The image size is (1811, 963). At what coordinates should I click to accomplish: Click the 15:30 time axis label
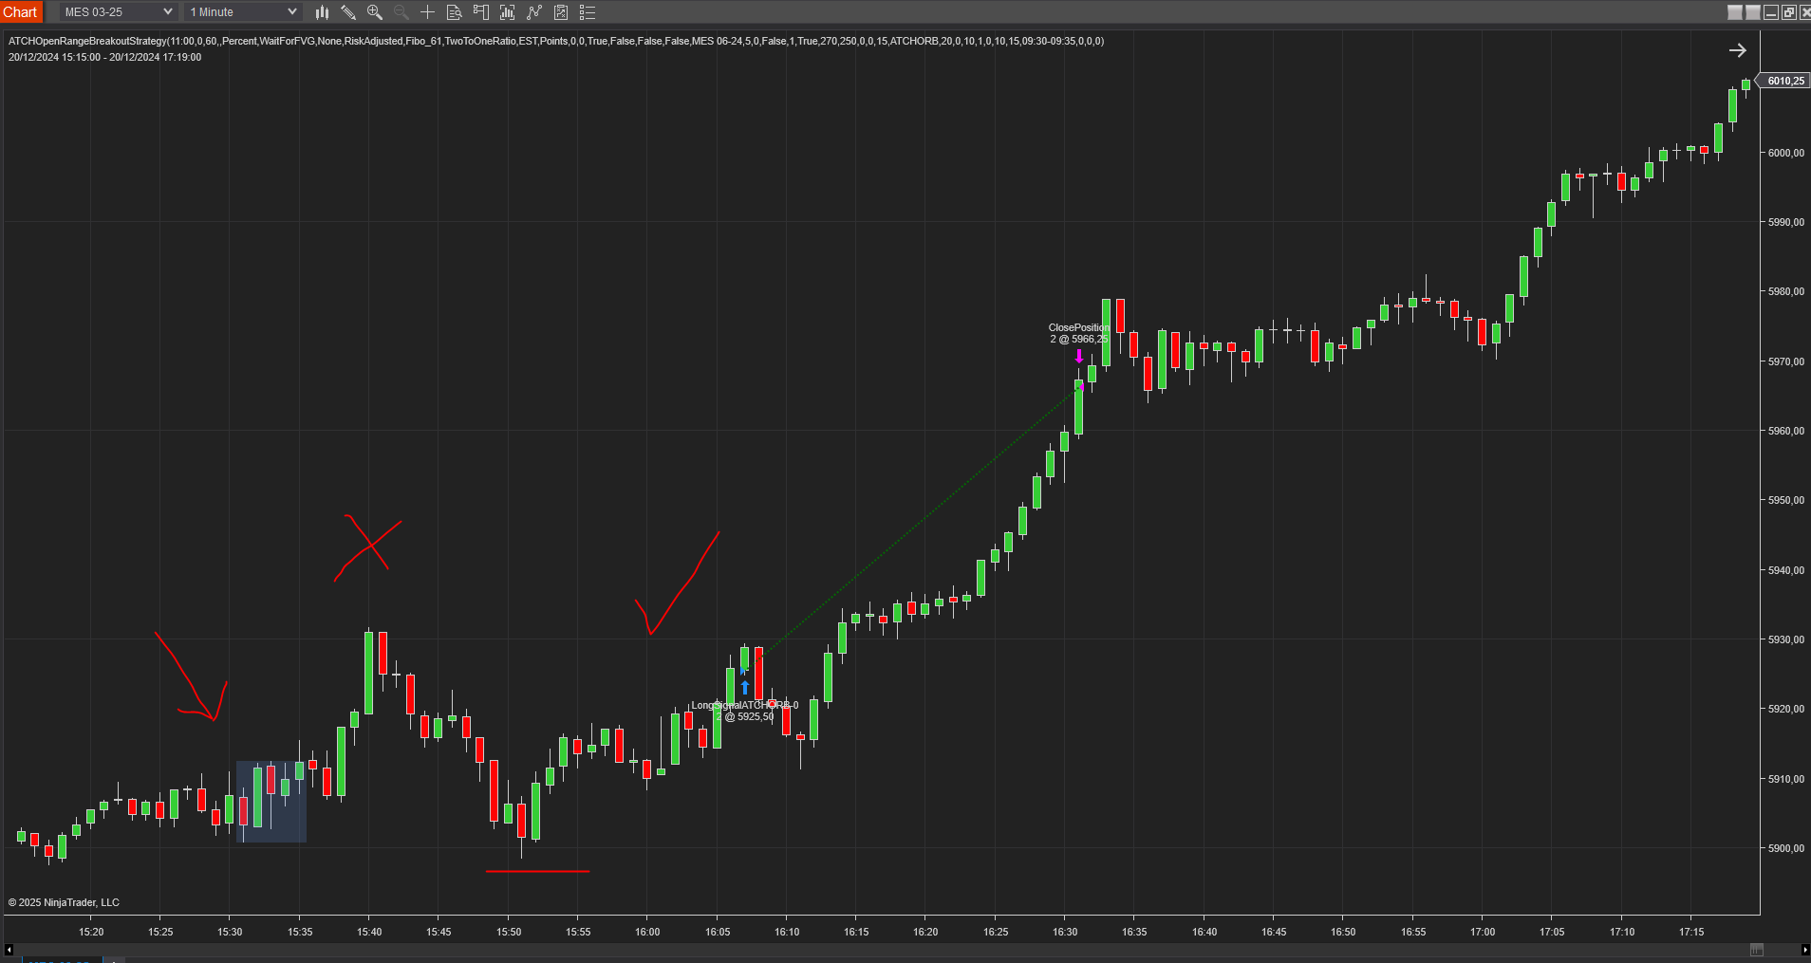click(230, 932)
